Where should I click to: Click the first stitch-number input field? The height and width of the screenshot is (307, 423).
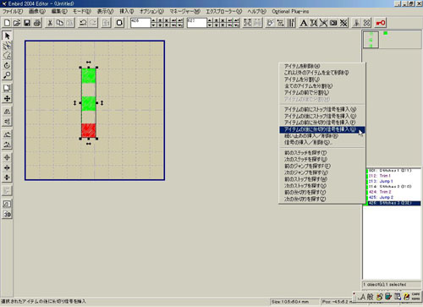tap(140, 23)
